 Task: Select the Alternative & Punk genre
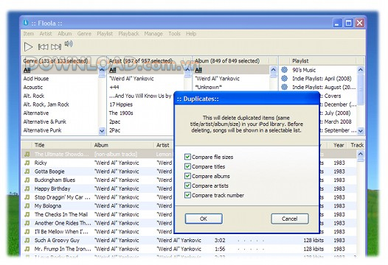click(45, 121)
